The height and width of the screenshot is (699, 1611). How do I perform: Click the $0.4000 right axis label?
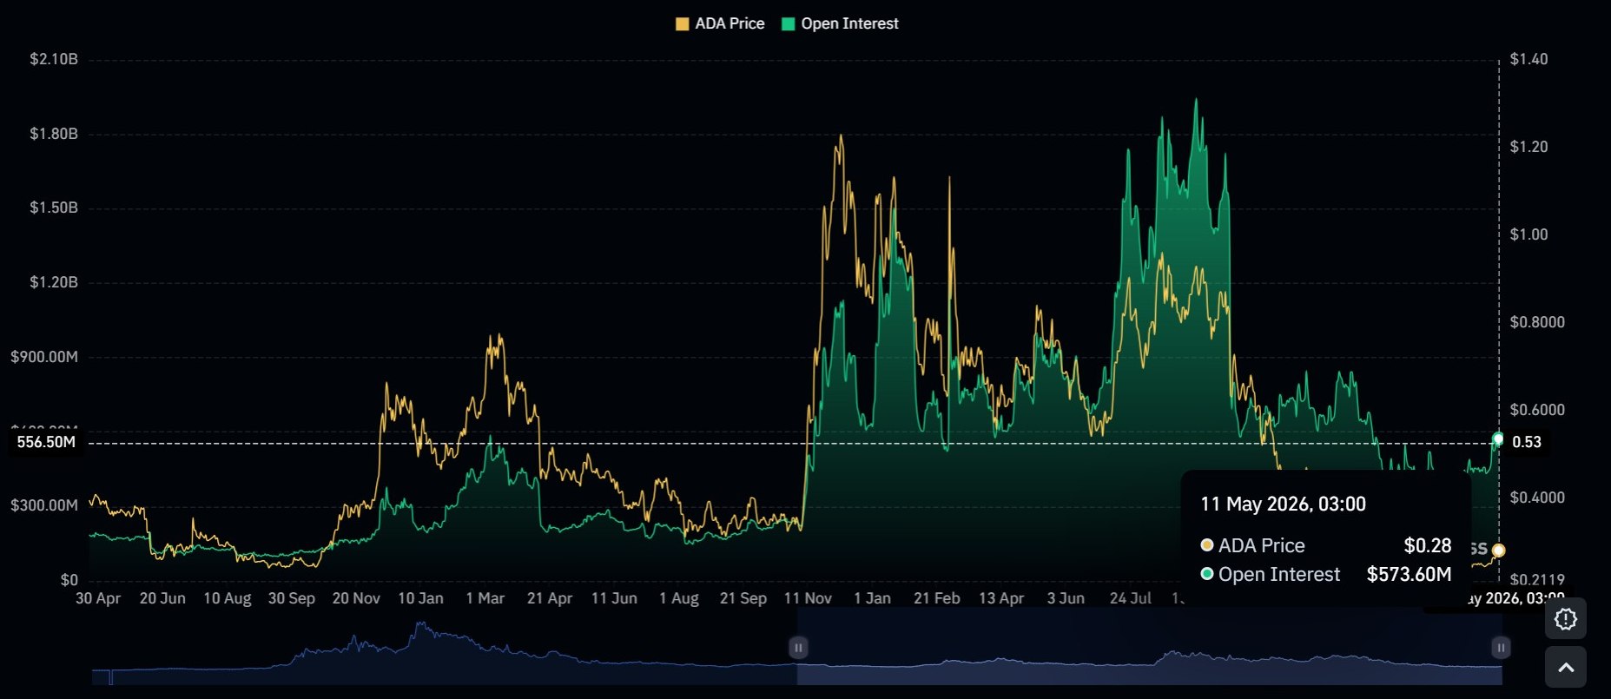pos(1537,498)
